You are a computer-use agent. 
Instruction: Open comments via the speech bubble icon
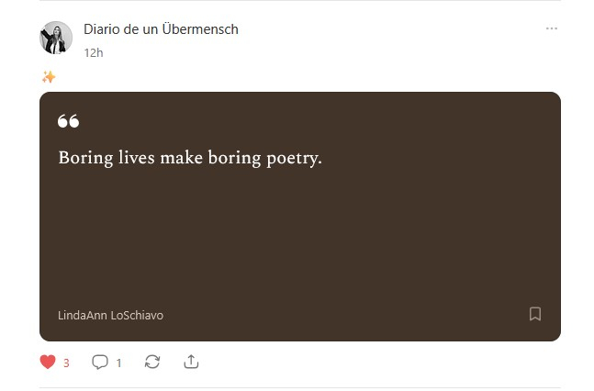tap(100, 363)
